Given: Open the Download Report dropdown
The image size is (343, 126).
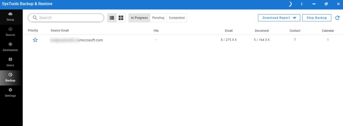Looking at the screenshot, I should (x=279, y=18).
